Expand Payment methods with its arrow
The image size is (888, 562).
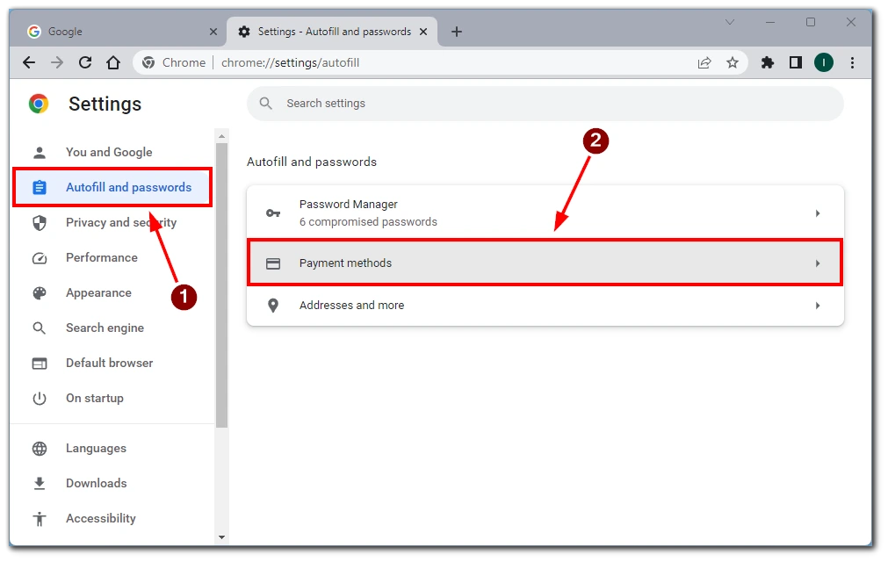pyautogui.click(x=817, y=263)
